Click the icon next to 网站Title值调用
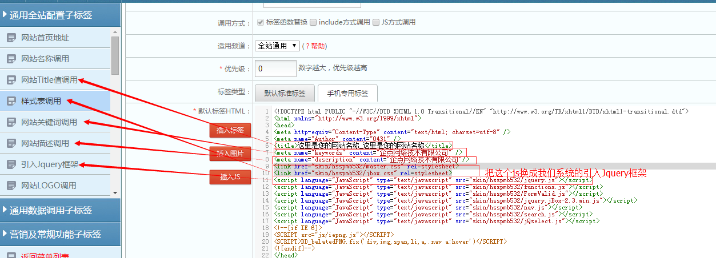This screenshot has height=258, width=716. coord(11,80)
